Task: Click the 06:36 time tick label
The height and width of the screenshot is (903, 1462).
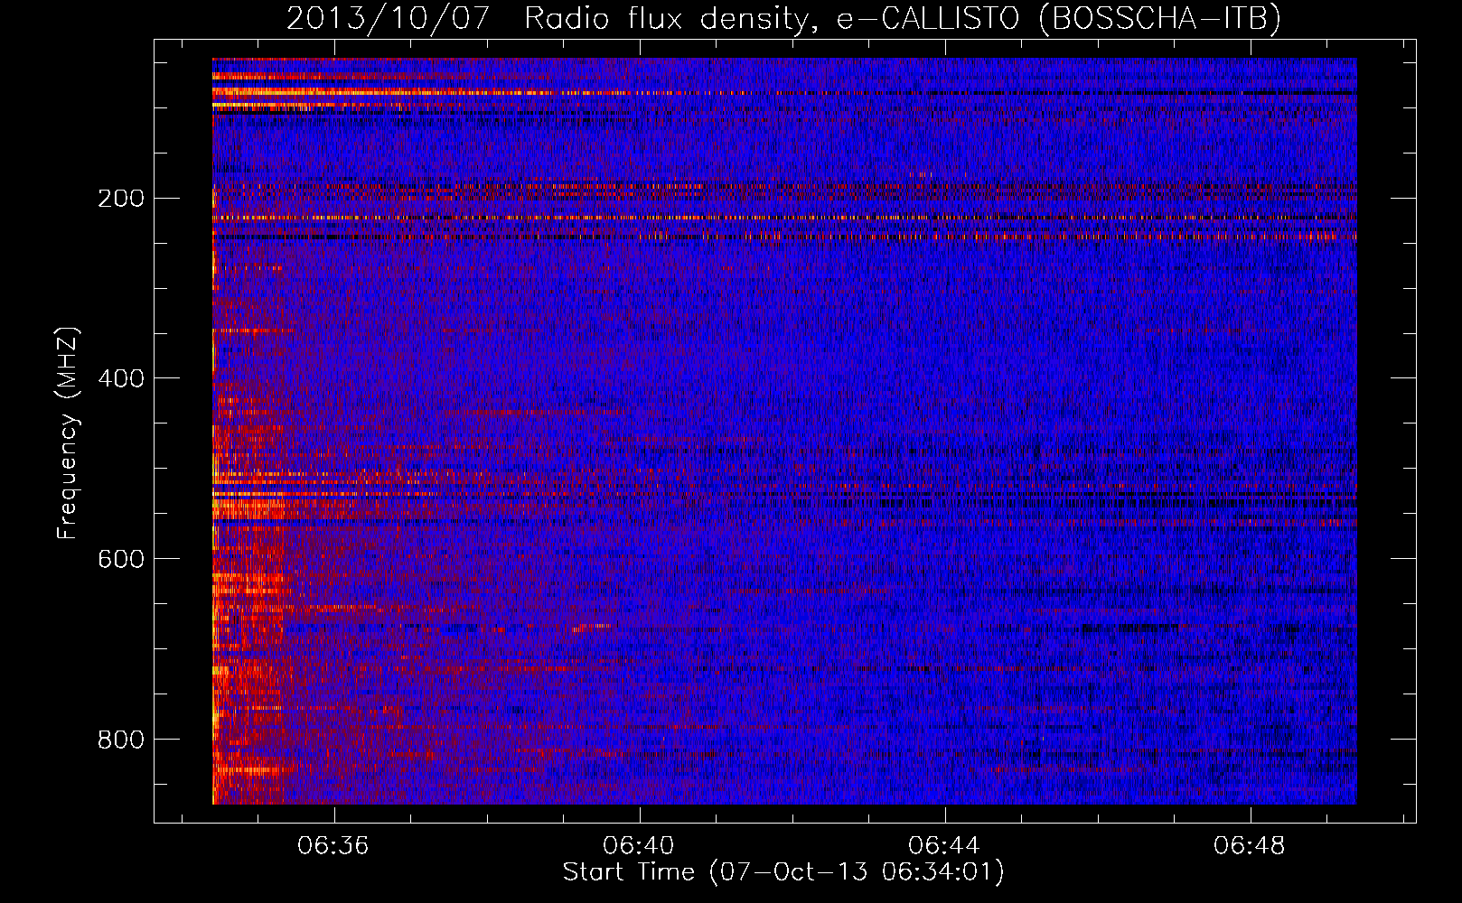Action: [333, 846]
